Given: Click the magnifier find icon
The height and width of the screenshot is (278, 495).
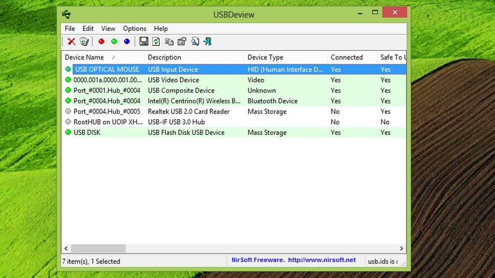Looking at the screenshot, I should click(x=195, y=42).
